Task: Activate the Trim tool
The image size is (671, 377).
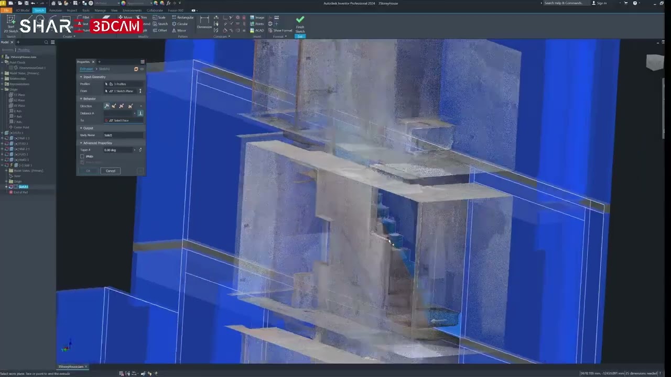Action: pyautogui.click(x=142, y=17)
